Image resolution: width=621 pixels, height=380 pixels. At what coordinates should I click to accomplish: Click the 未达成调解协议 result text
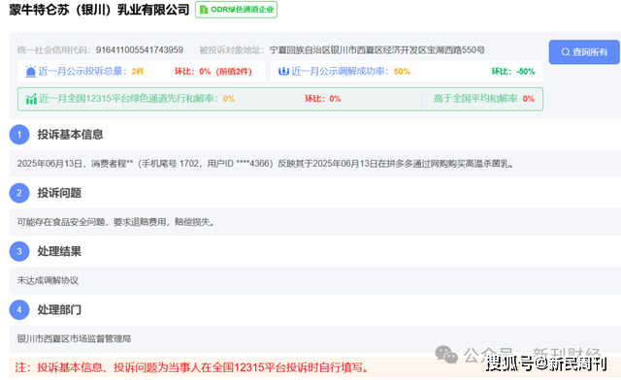(x=48, y=281)
